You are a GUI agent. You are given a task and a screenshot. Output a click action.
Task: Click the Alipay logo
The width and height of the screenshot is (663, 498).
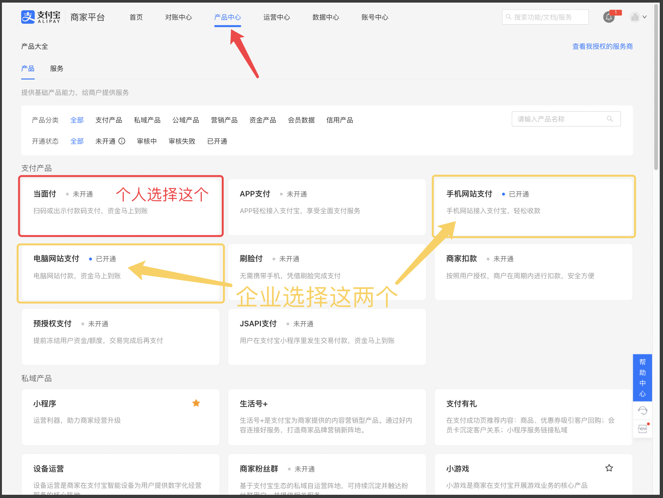click(40, 17)
